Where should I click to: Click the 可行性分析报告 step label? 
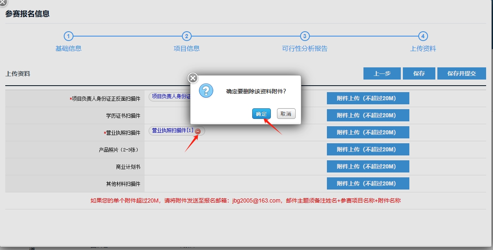coord(305,48)
